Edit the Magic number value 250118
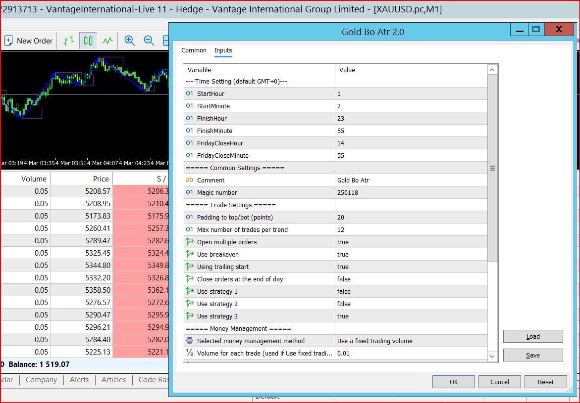 coord(411,192)
